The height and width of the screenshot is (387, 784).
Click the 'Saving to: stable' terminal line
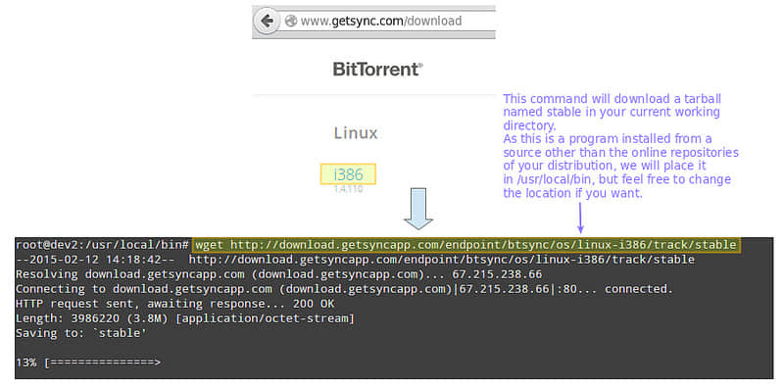[x=81, y=333]
